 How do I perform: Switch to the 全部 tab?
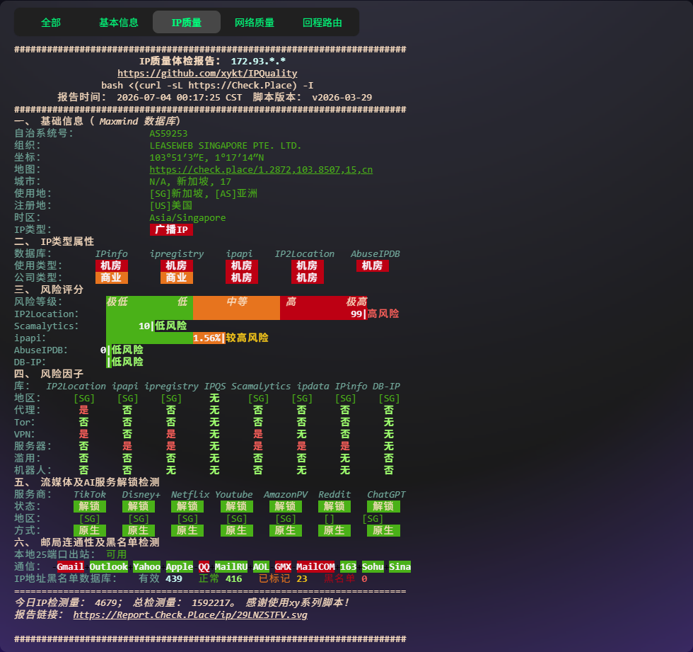pyautogui.click(x=51, y=22)
